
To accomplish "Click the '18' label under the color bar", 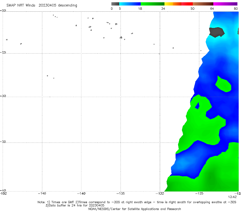I will 140,8.
